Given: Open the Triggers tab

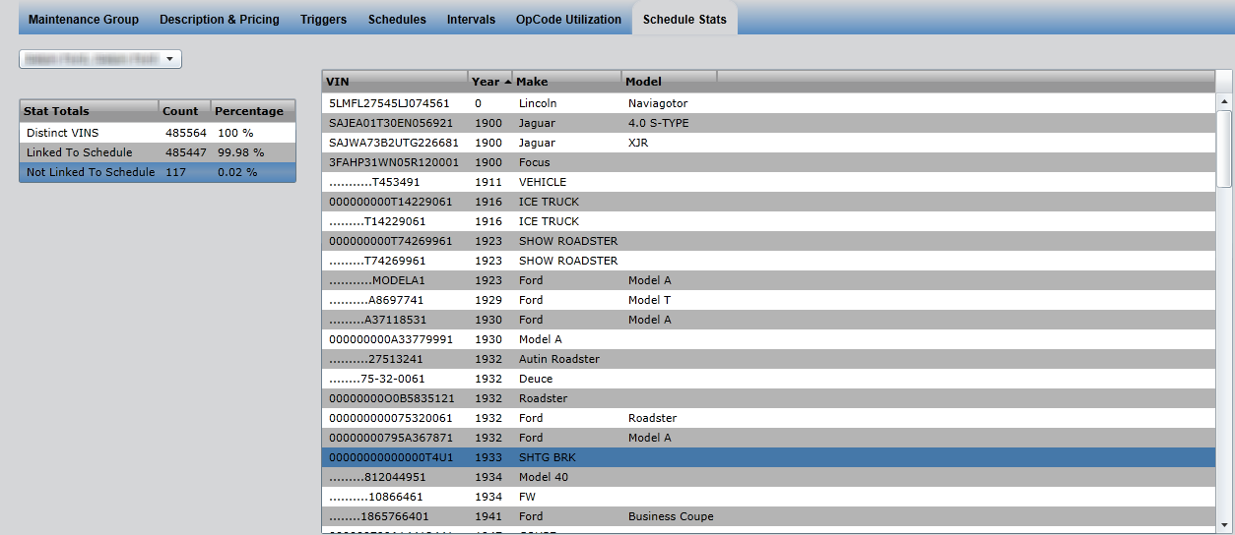Looking at the screenshot, I should tap(323, 19).
